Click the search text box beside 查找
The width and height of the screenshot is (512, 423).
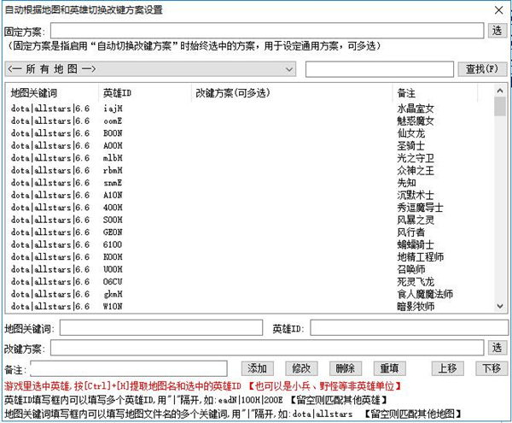379,68
